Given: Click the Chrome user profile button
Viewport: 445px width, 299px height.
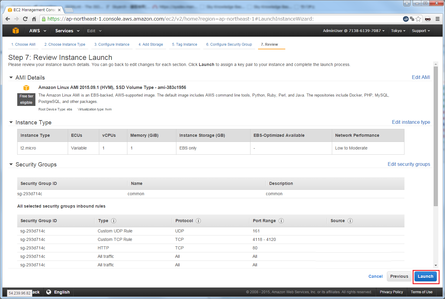Looking at the screenshot, I should [407, 3].
